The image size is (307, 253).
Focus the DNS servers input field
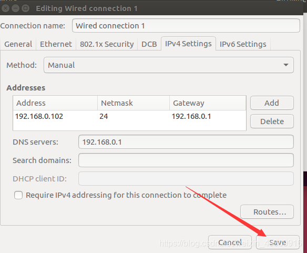(x=186, y=142)
